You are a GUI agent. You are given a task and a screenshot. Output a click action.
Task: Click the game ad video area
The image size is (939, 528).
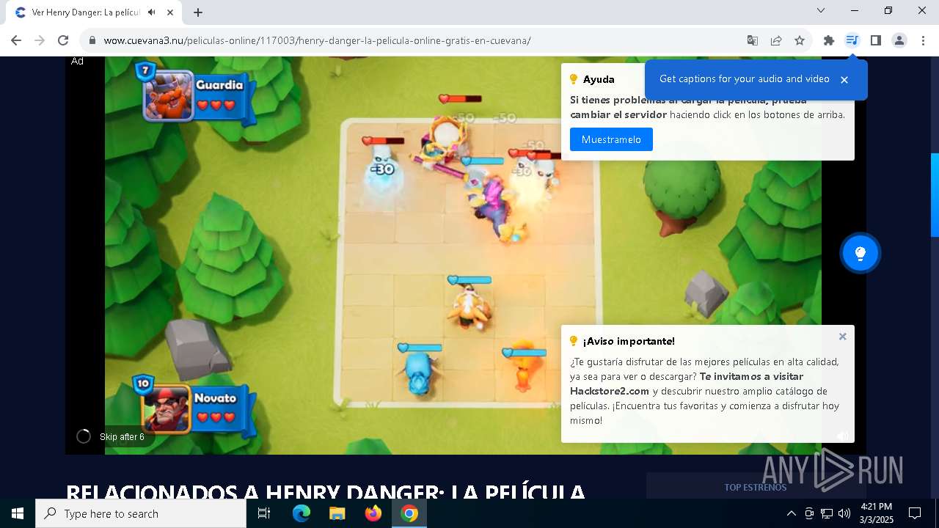point(463,255)
